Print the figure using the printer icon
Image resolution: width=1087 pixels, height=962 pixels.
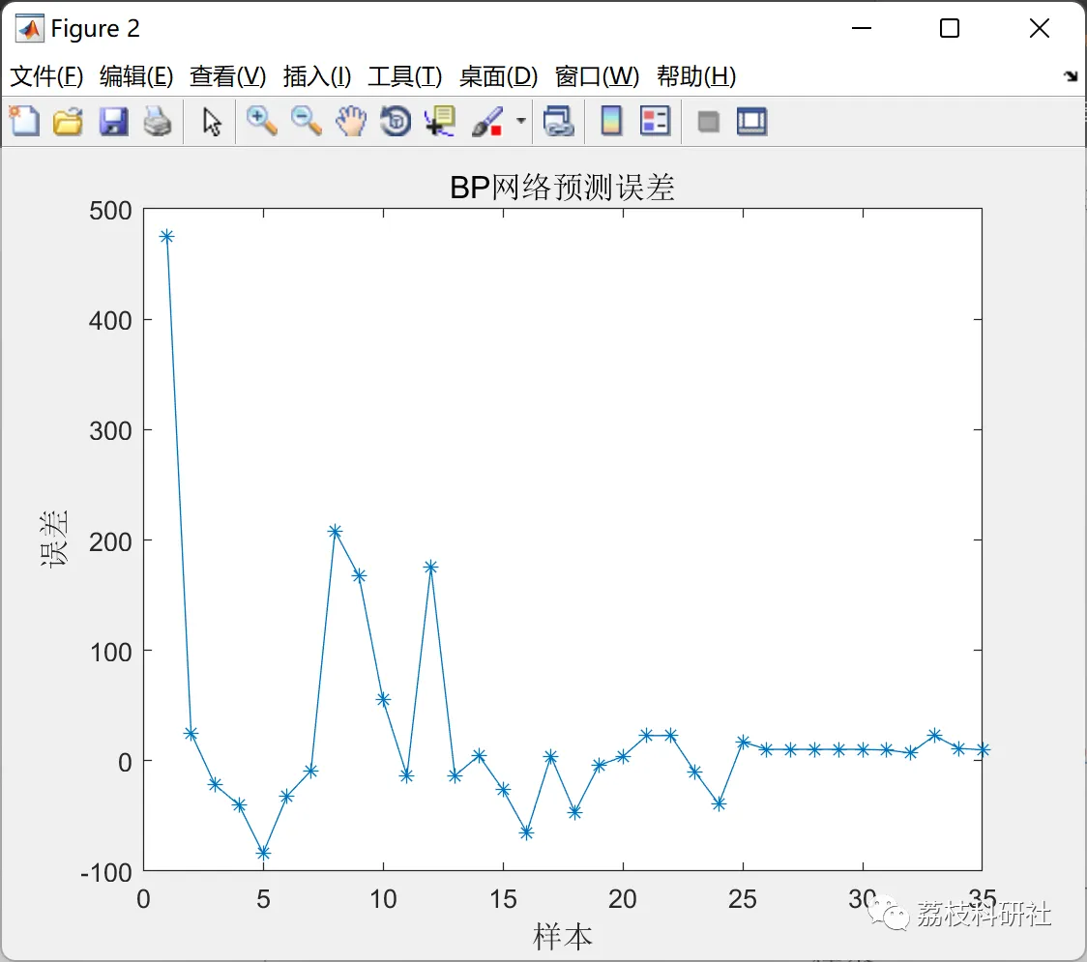pos(158,121)
